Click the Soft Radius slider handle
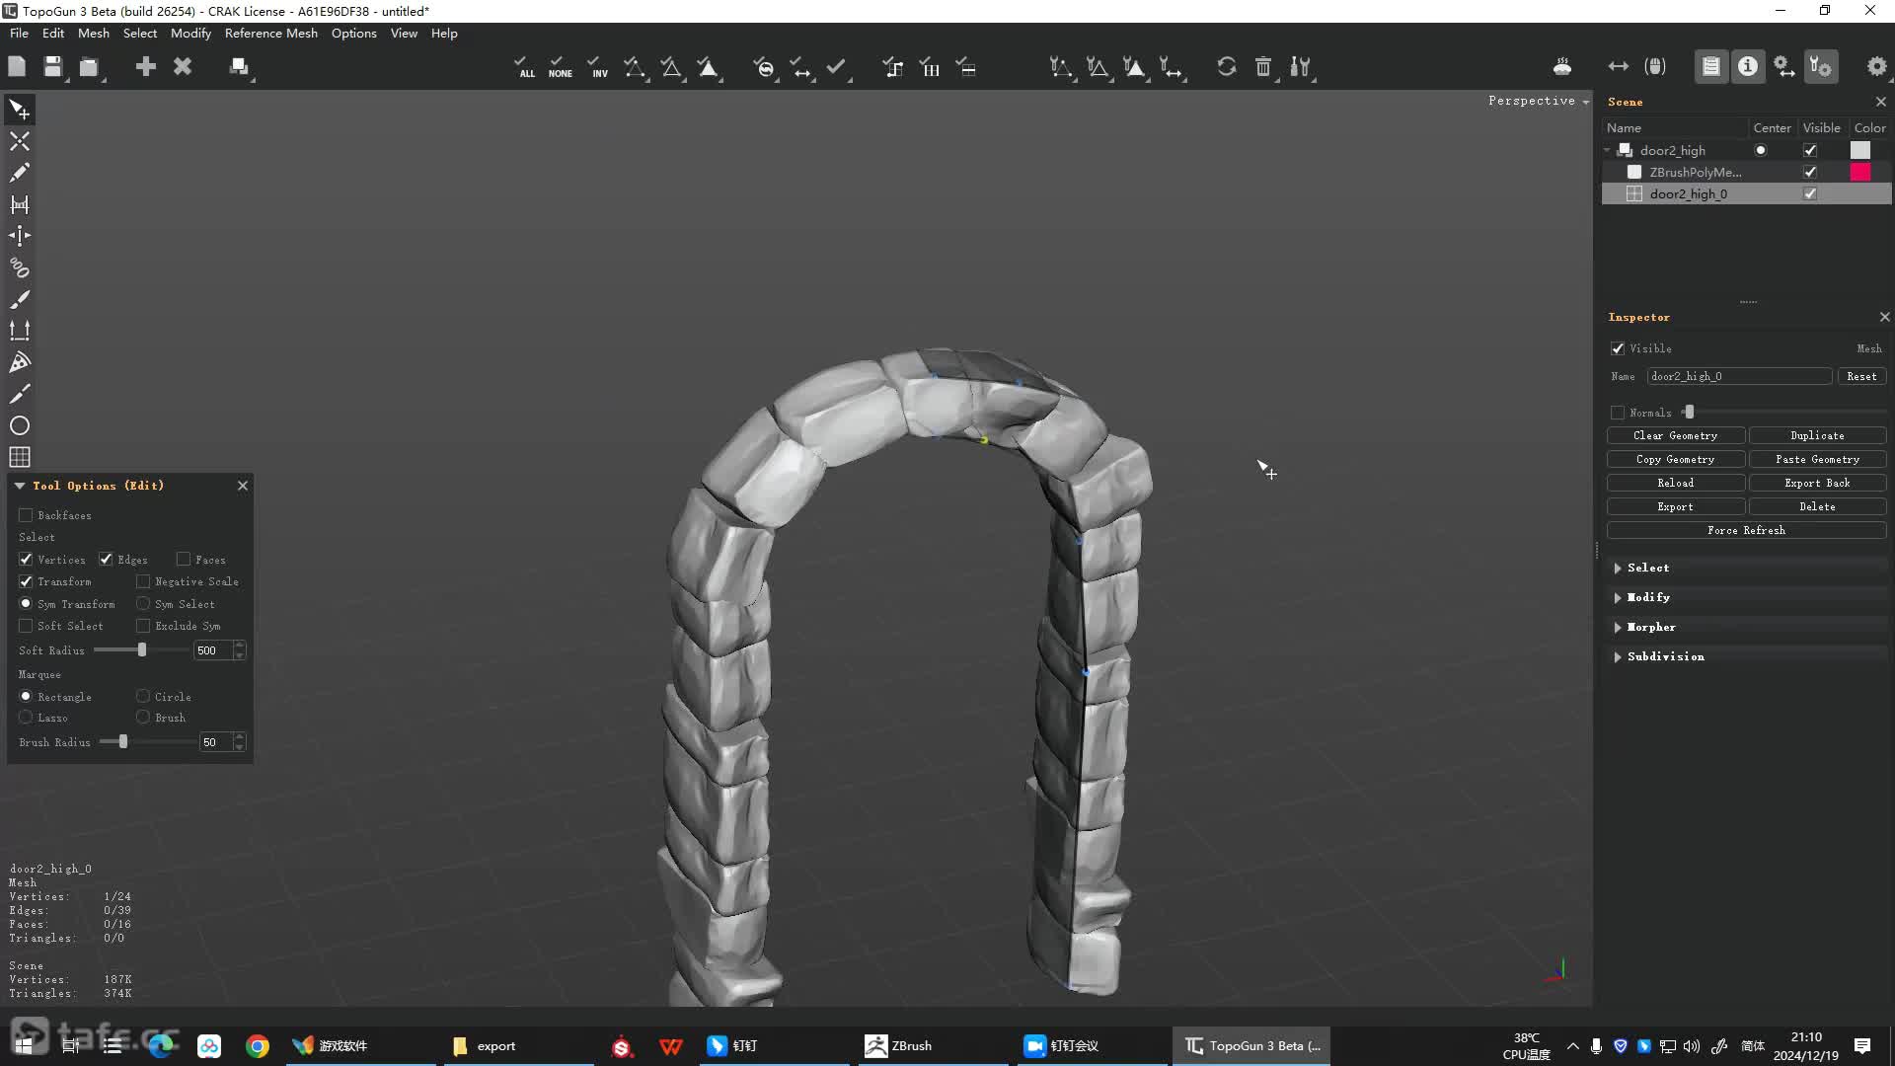This screenshot has height=1066, width=1895. (x=142, y=649)
